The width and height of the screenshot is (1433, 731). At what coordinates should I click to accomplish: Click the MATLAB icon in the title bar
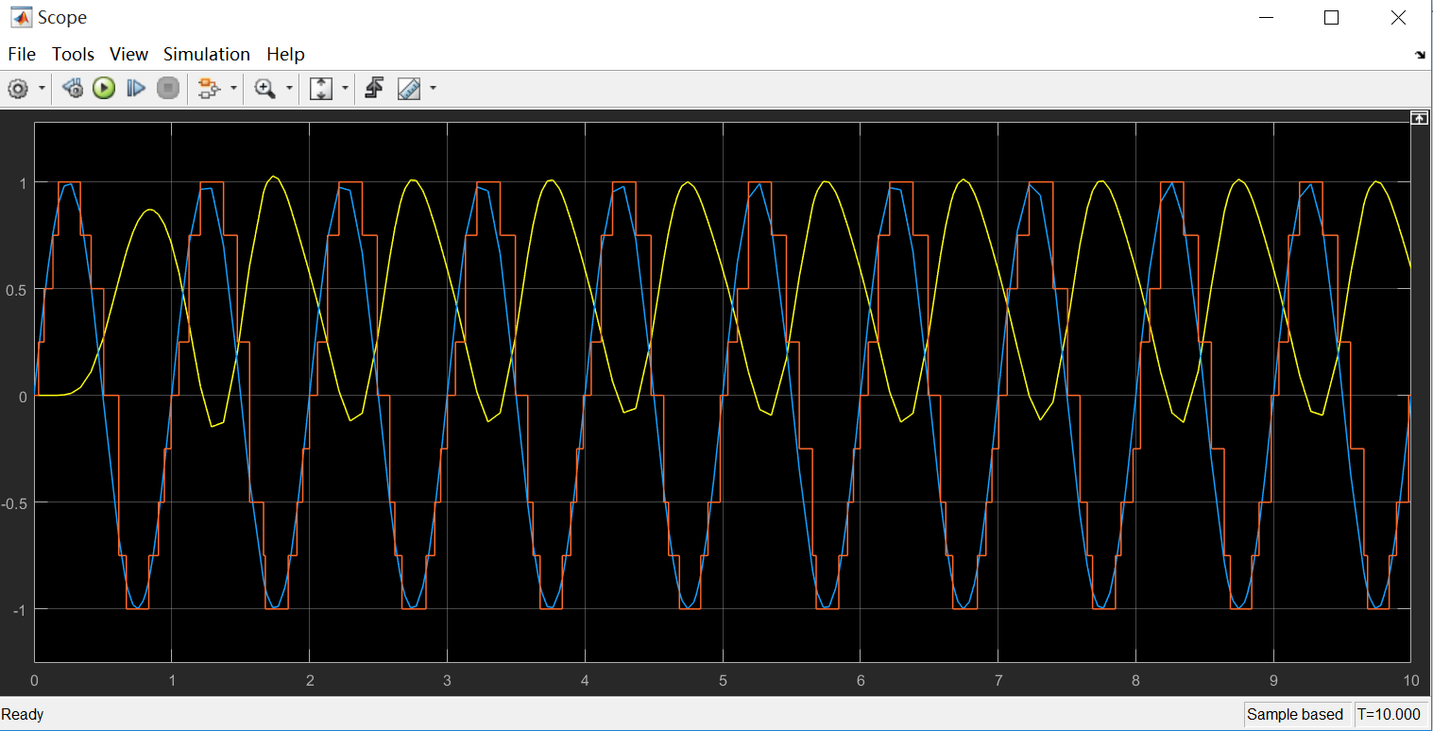point(19,17)
